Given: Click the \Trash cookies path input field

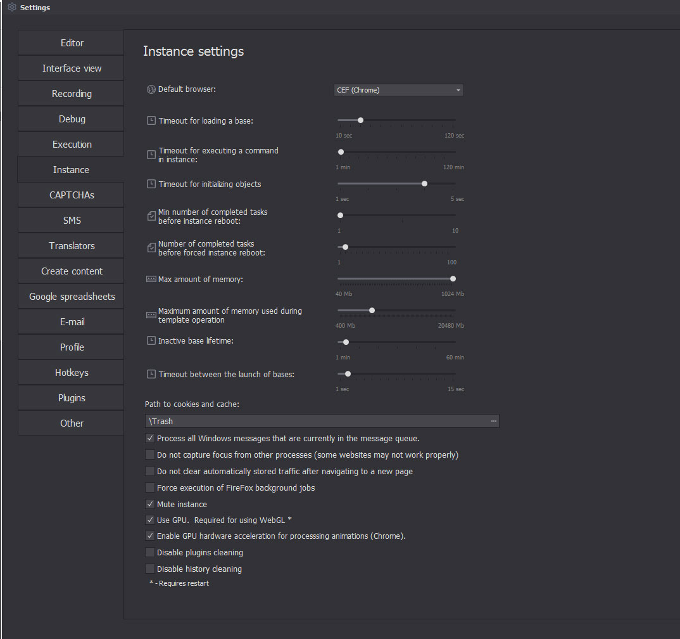Looking at the screenshot, I should [x=317, y=421].
